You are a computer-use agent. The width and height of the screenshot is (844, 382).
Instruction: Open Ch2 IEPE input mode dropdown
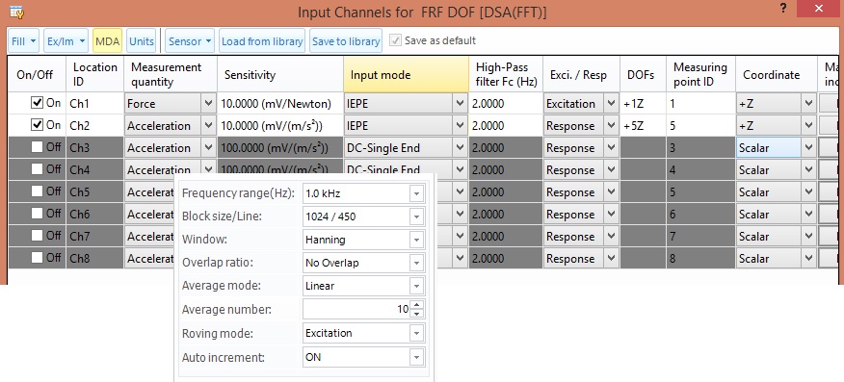[460, 125]
